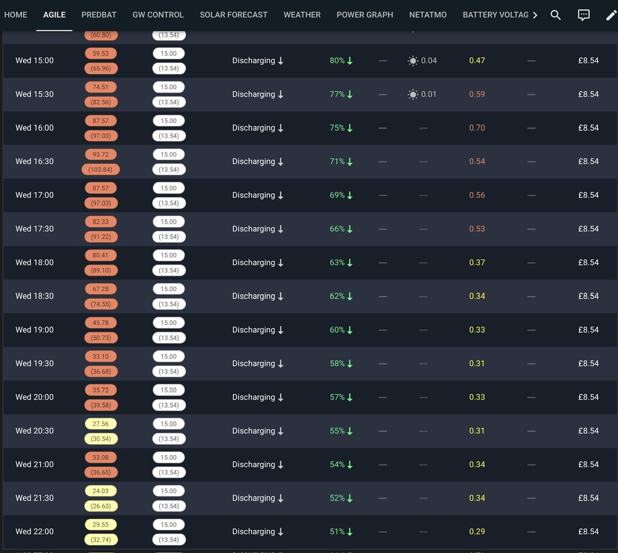Click the pencil edit dashboard icon
Viewport: 618px width, 553px height.
(611, 15)
